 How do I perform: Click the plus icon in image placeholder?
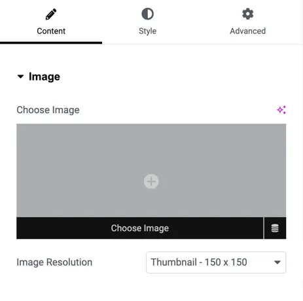(151, 181)
